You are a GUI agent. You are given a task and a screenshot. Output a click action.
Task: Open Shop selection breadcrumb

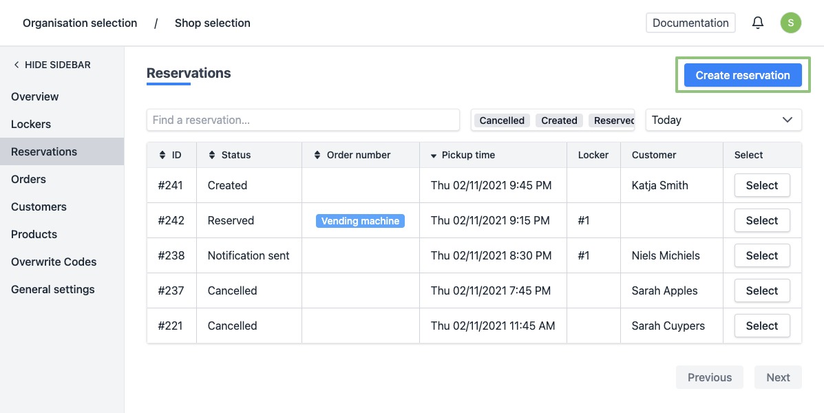(x=212, y=23)
